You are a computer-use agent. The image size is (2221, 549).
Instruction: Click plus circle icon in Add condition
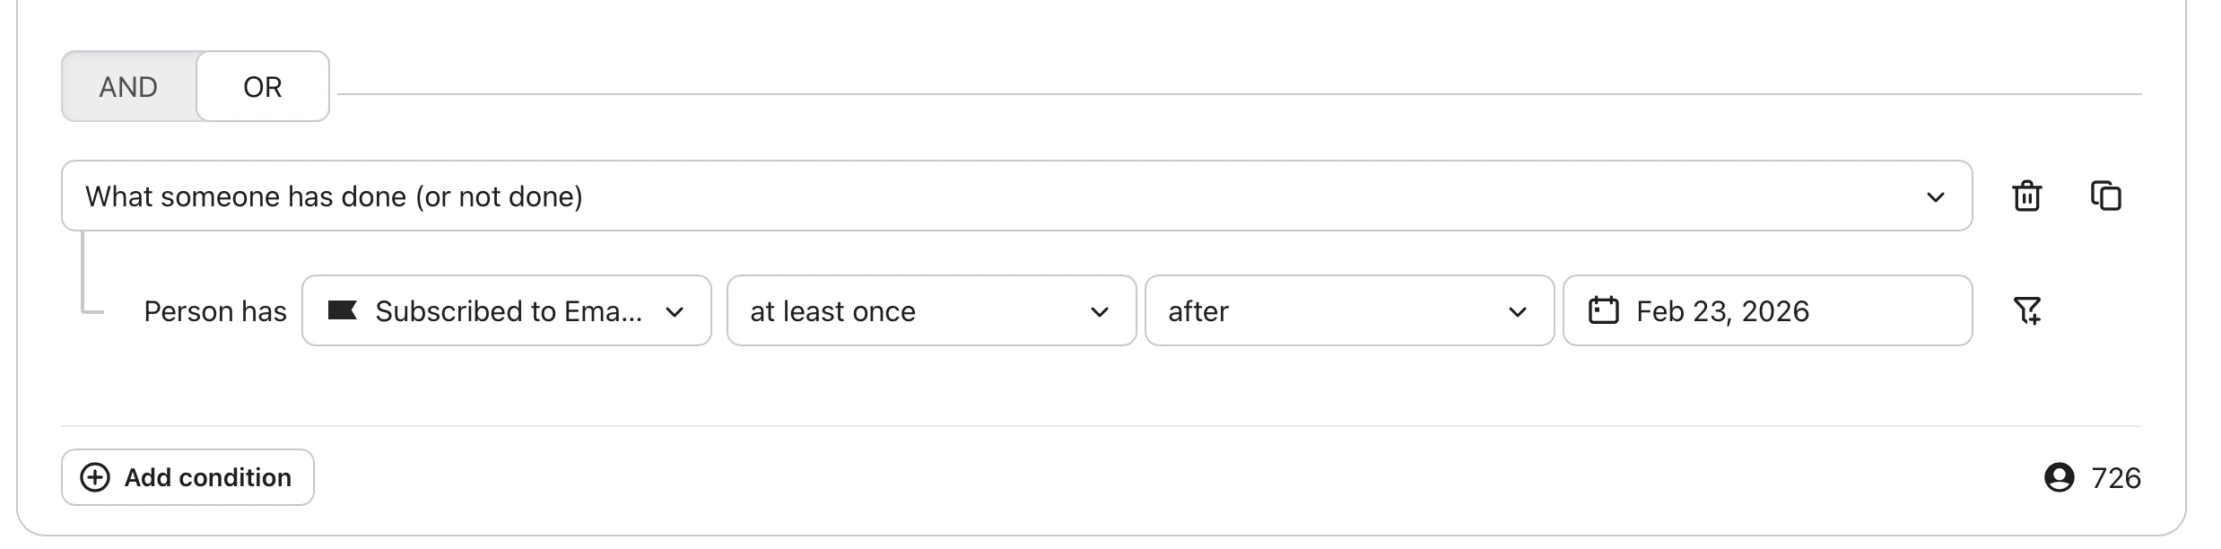pos(95,477)
